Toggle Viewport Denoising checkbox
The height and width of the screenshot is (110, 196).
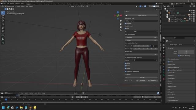point(179,56)
